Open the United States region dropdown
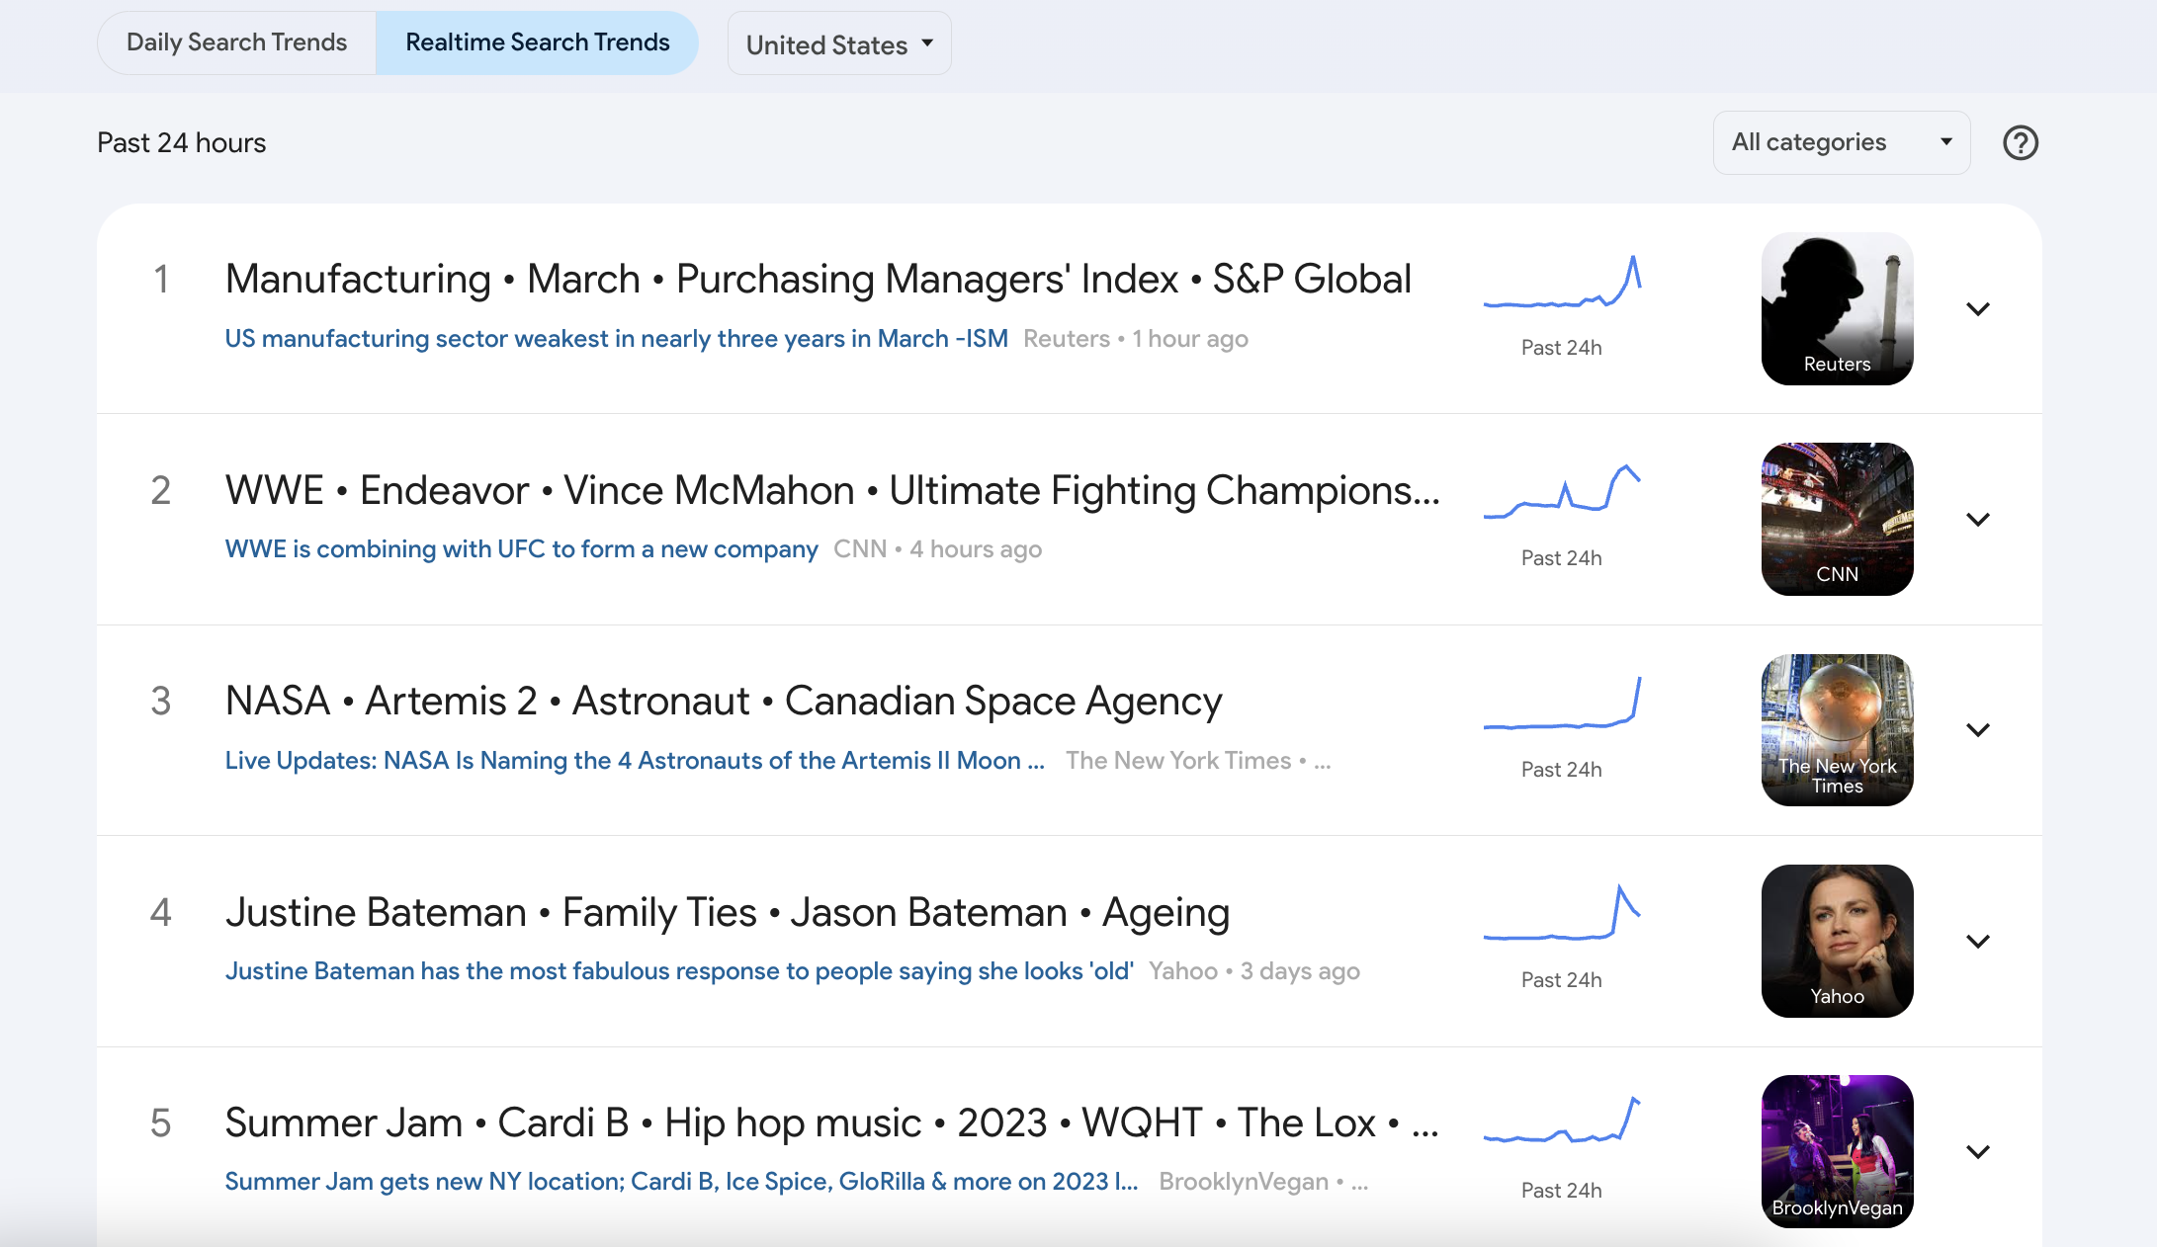Image resolution: width=2157 pixels, height=1247 pixels. click(x=838, y=43)
